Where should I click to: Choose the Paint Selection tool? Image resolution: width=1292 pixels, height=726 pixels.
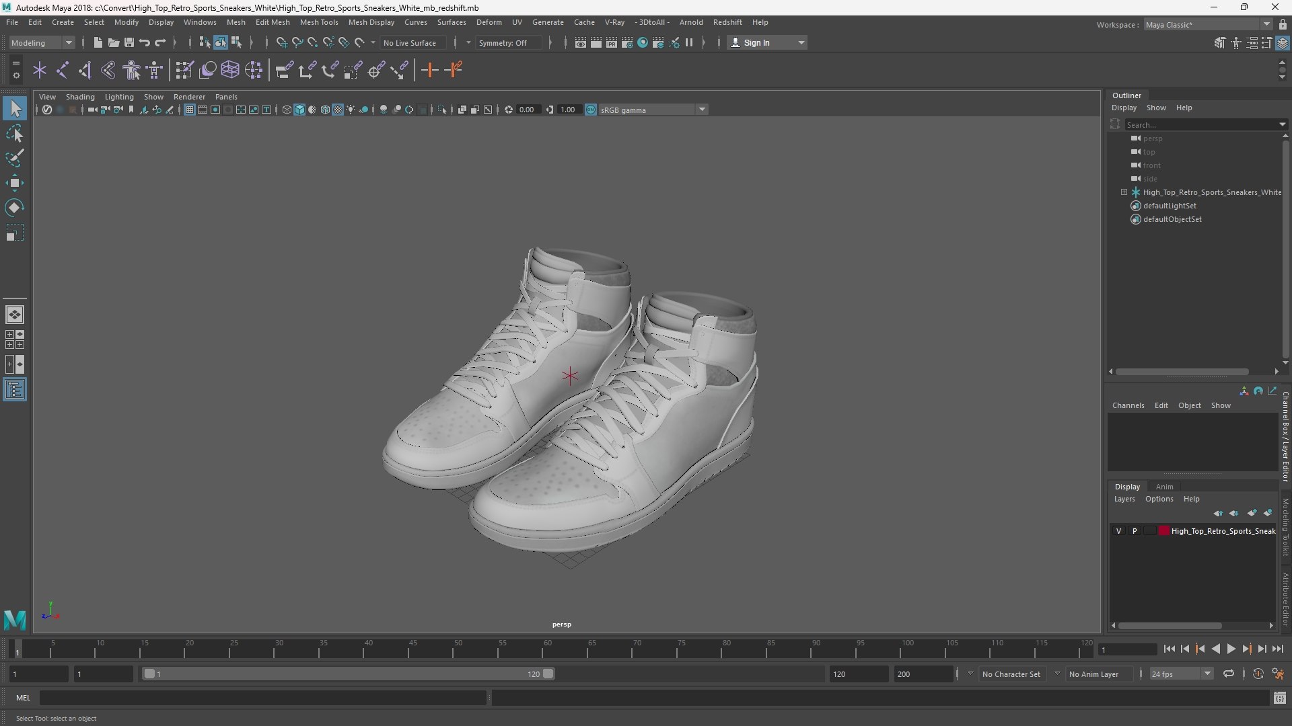point(15,158)
